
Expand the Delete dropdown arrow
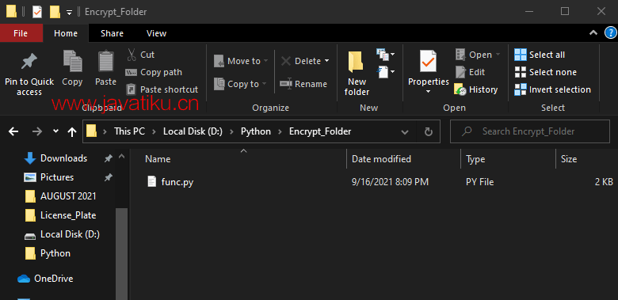point(326,61)
